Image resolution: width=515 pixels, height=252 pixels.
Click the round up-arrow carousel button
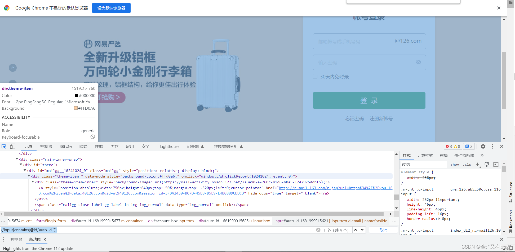[13, 68]
